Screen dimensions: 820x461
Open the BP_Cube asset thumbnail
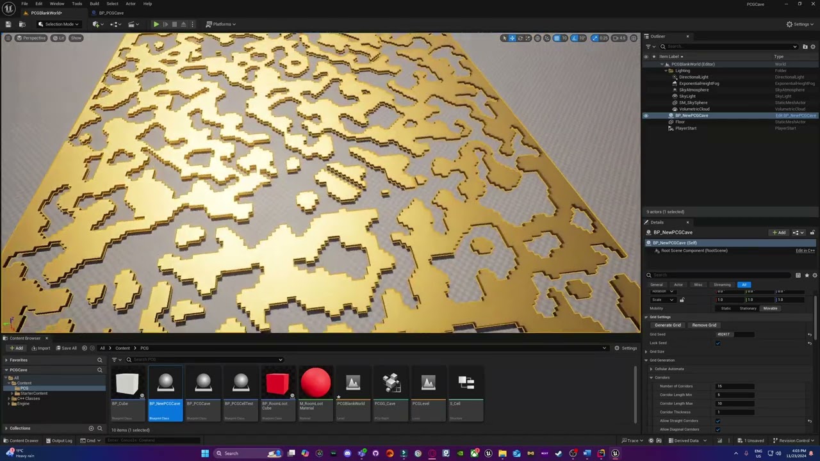click(x=127, y=383)
